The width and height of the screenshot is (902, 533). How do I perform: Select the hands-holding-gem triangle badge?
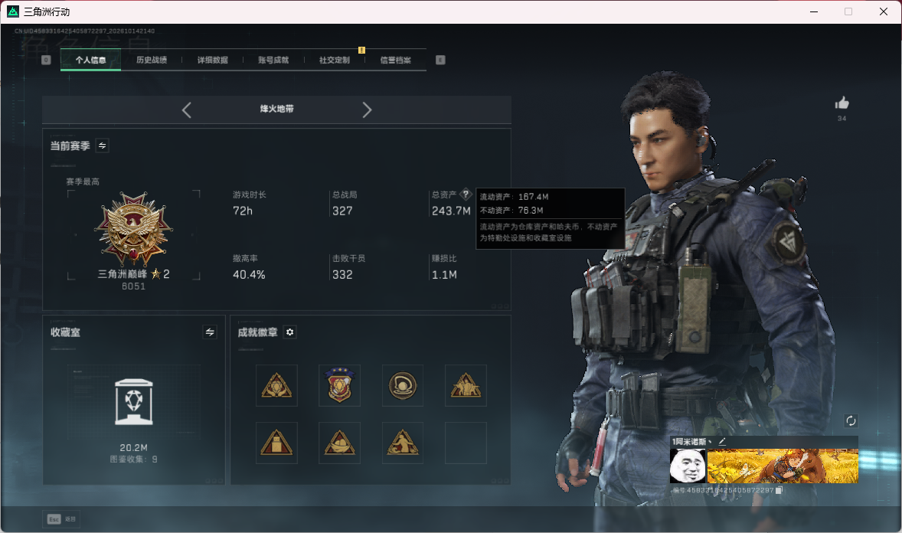coord(276,386)
